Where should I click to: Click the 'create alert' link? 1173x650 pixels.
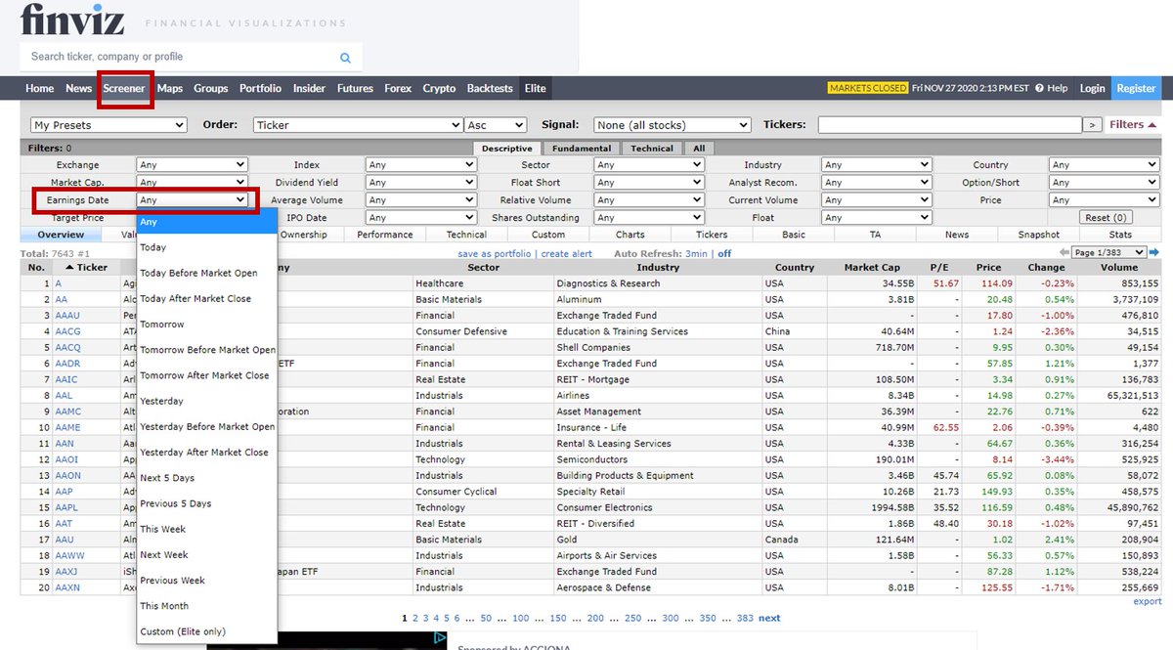pos(567,253)
